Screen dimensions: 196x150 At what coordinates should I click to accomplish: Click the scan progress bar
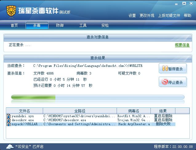pyautogui.click(x=98, y=97)
